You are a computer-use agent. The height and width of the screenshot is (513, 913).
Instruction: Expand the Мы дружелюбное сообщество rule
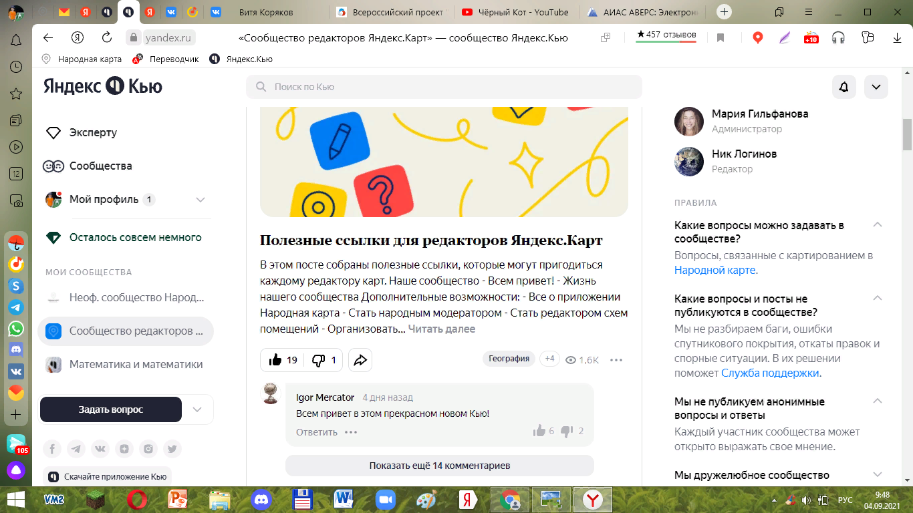[x=878, y=474]
